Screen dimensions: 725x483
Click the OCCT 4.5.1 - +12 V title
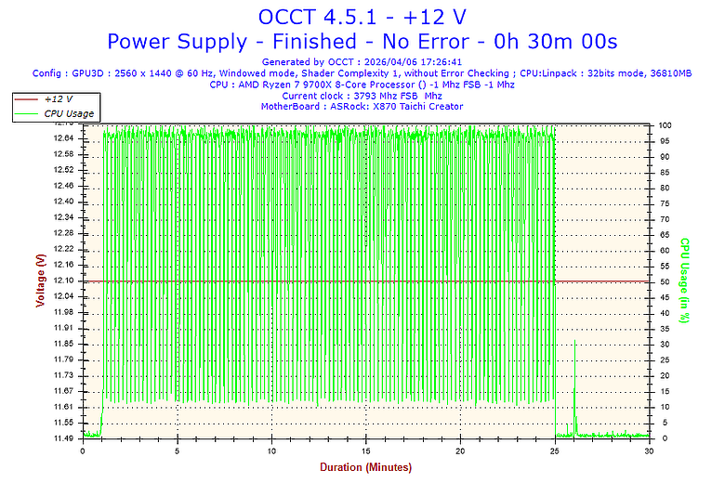pyautogui.click(x=362, y=18)
